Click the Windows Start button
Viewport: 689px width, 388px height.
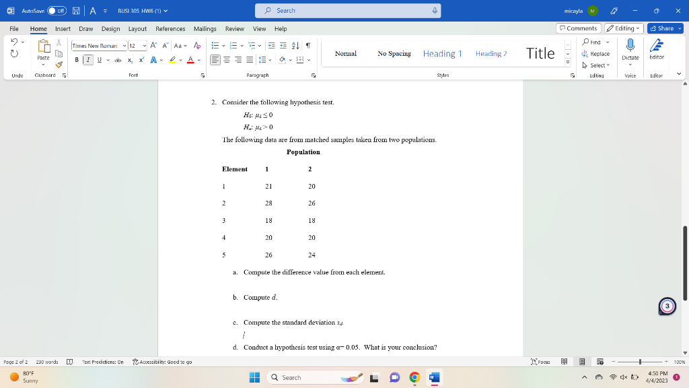[x=254, y=377]
